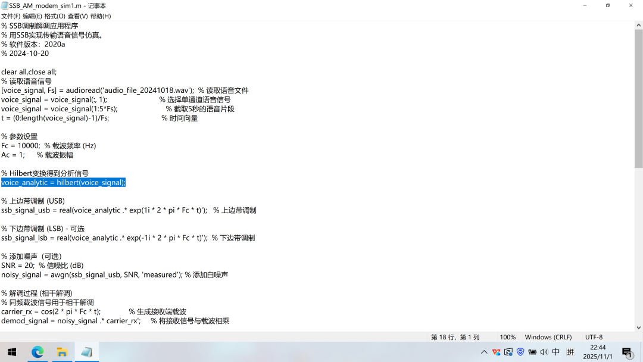Click the Notepad icon in title bar
Screen dimensions: 643x362
point(5,5)
